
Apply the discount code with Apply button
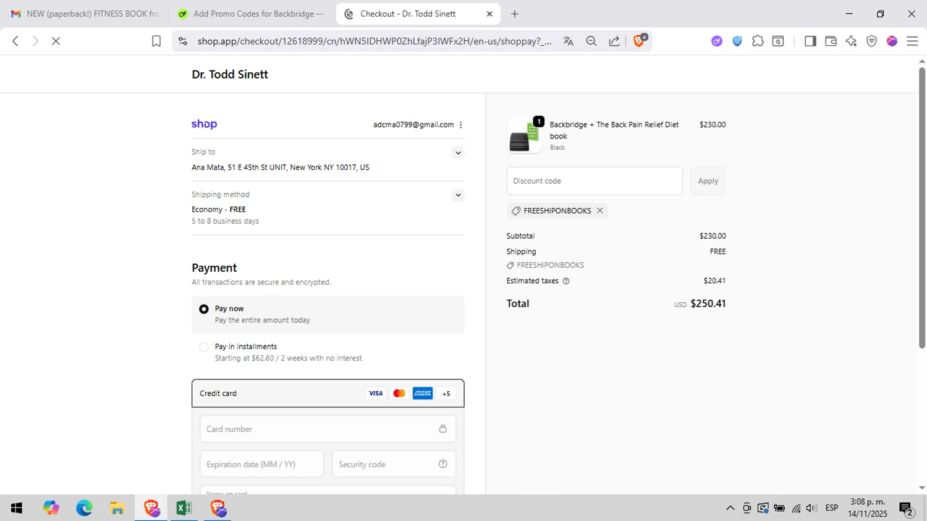708,181
